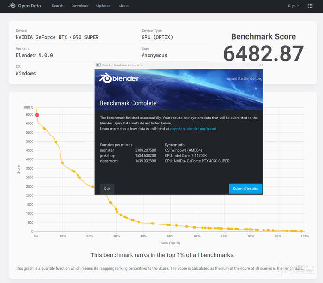Click the Benchmark Complete! heading

point(129,103)
